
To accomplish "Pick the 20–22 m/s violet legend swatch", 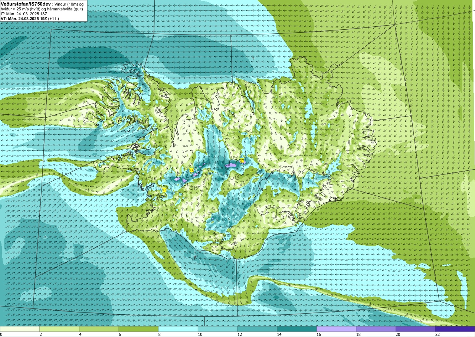I will [x=416, y=329].
